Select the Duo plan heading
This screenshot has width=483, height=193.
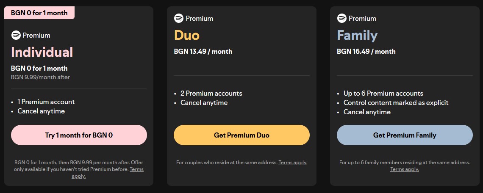pyautogui.click(x=186, y=35)
